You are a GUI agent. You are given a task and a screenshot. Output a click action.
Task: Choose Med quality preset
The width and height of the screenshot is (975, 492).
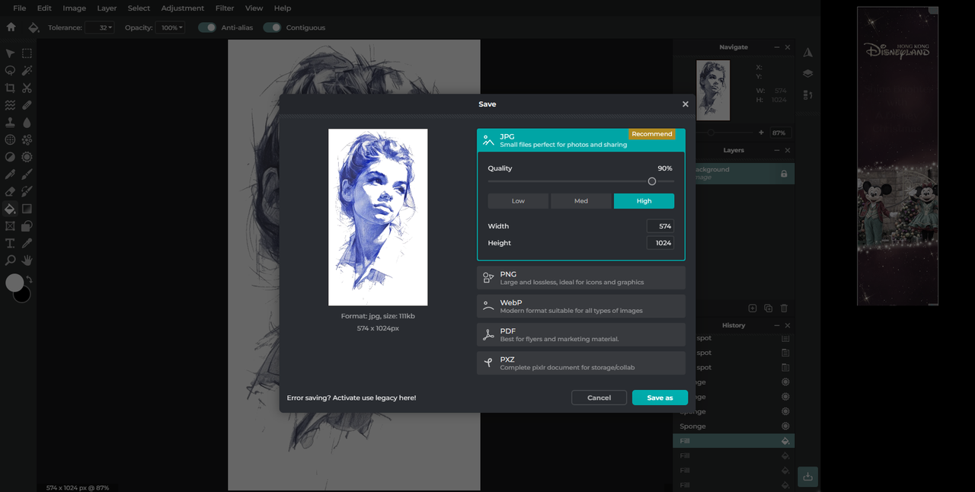[x=581, y=201]
